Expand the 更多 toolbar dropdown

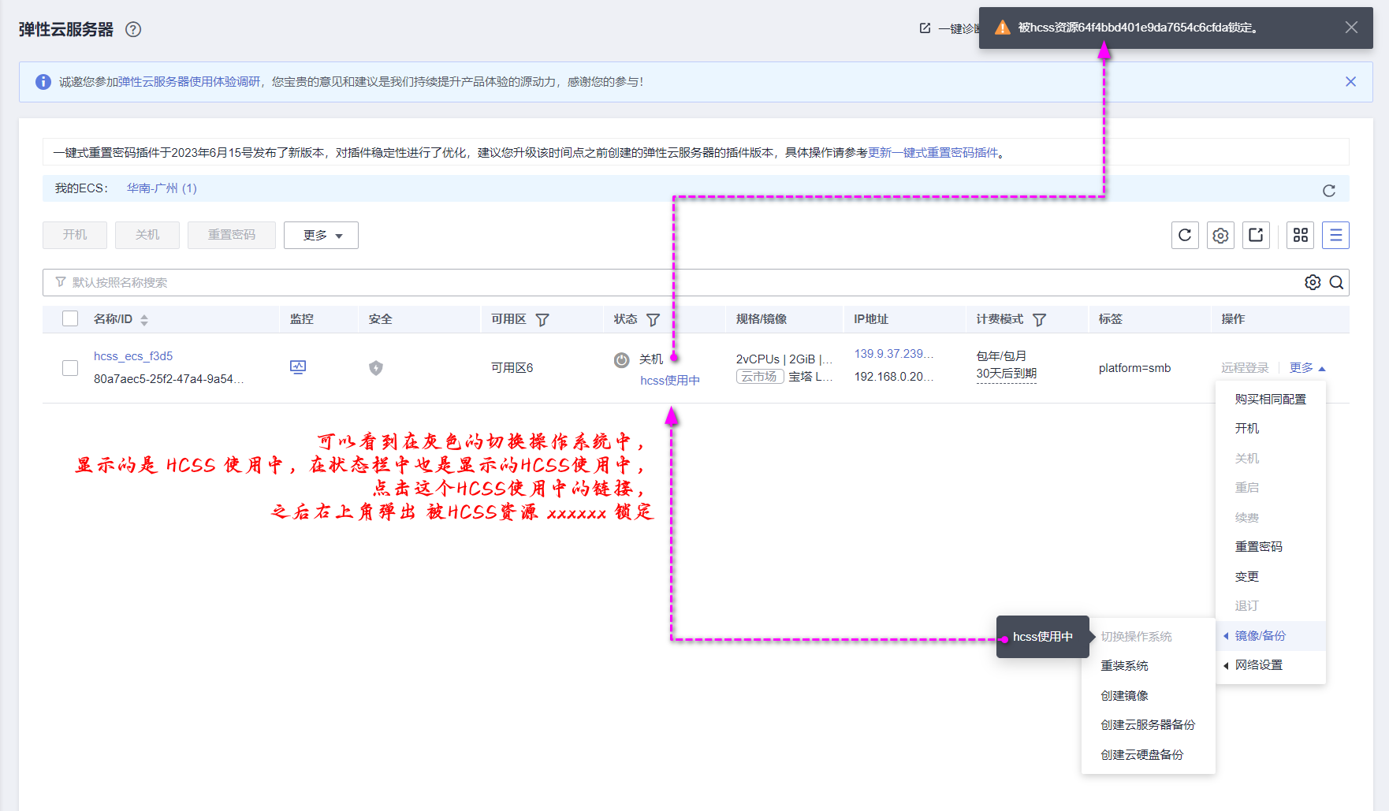(x=321, y=235)
